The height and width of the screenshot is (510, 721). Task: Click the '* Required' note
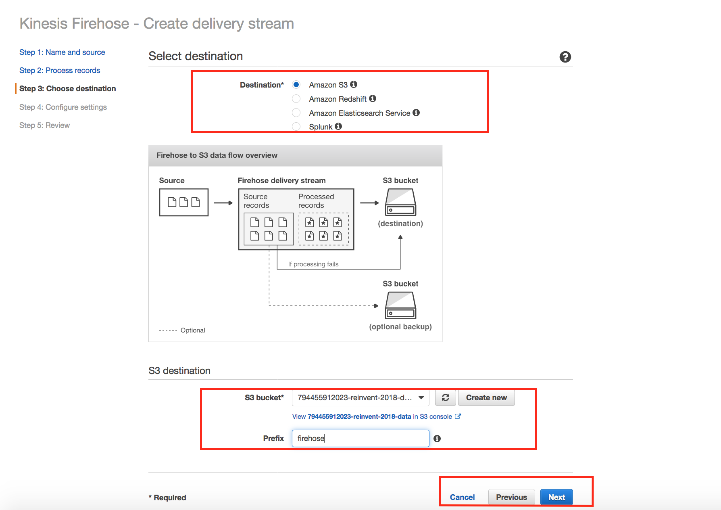167,497
